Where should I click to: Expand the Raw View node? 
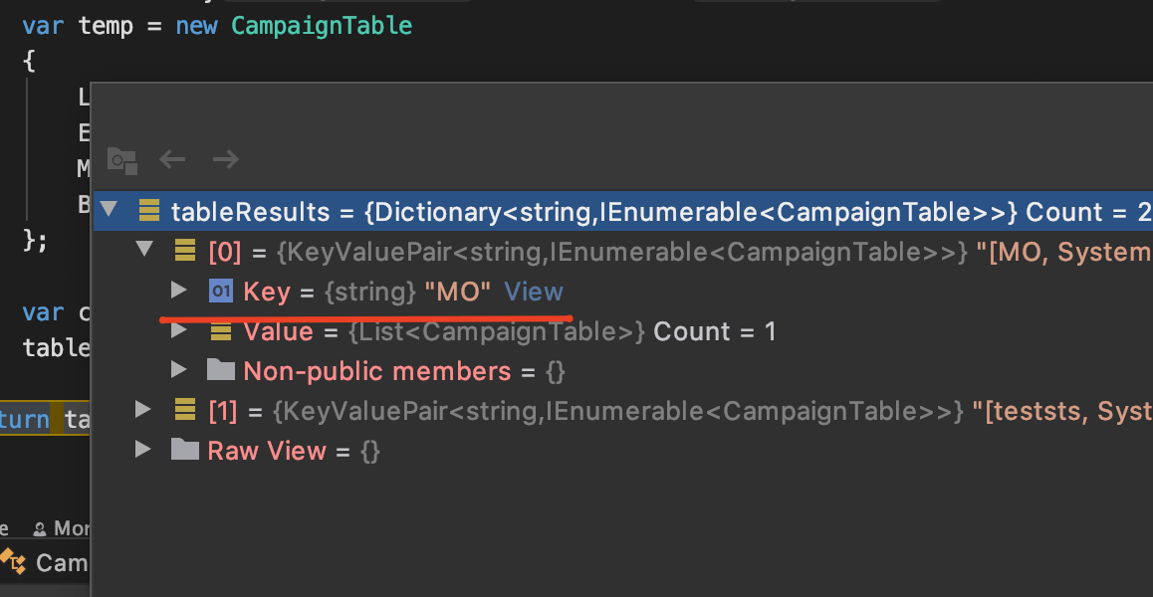point(143,451)
